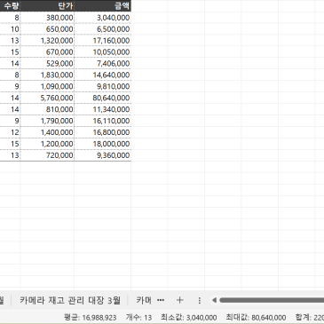Switch to 카메라 재고 관리 대장 3월 sheet
Image resolution: width=324 pixels, height=324 pixels.
[x=70, y=300]
